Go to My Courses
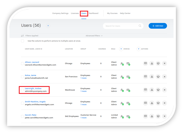 (112, 13)
